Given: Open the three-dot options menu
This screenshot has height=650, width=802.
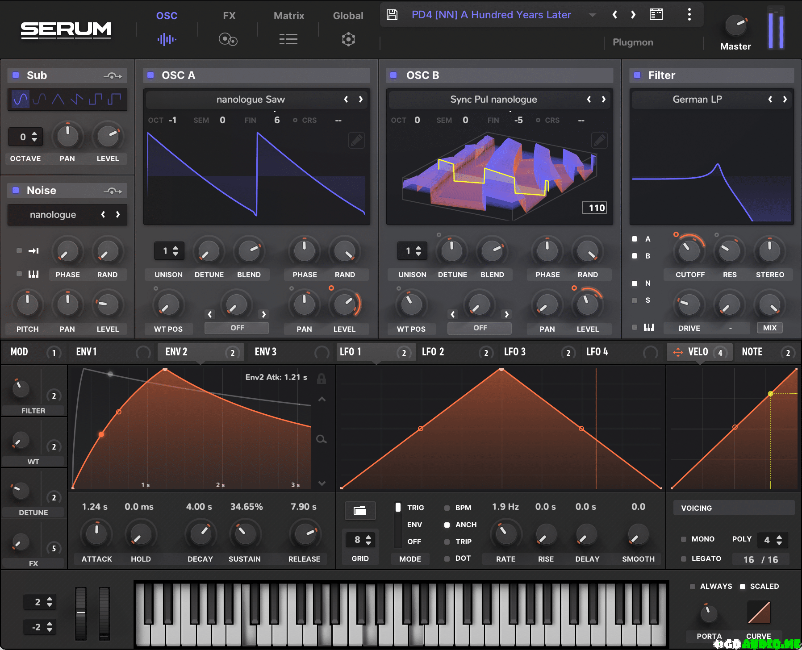Looking at the screenshot, I should pos(689,15).
